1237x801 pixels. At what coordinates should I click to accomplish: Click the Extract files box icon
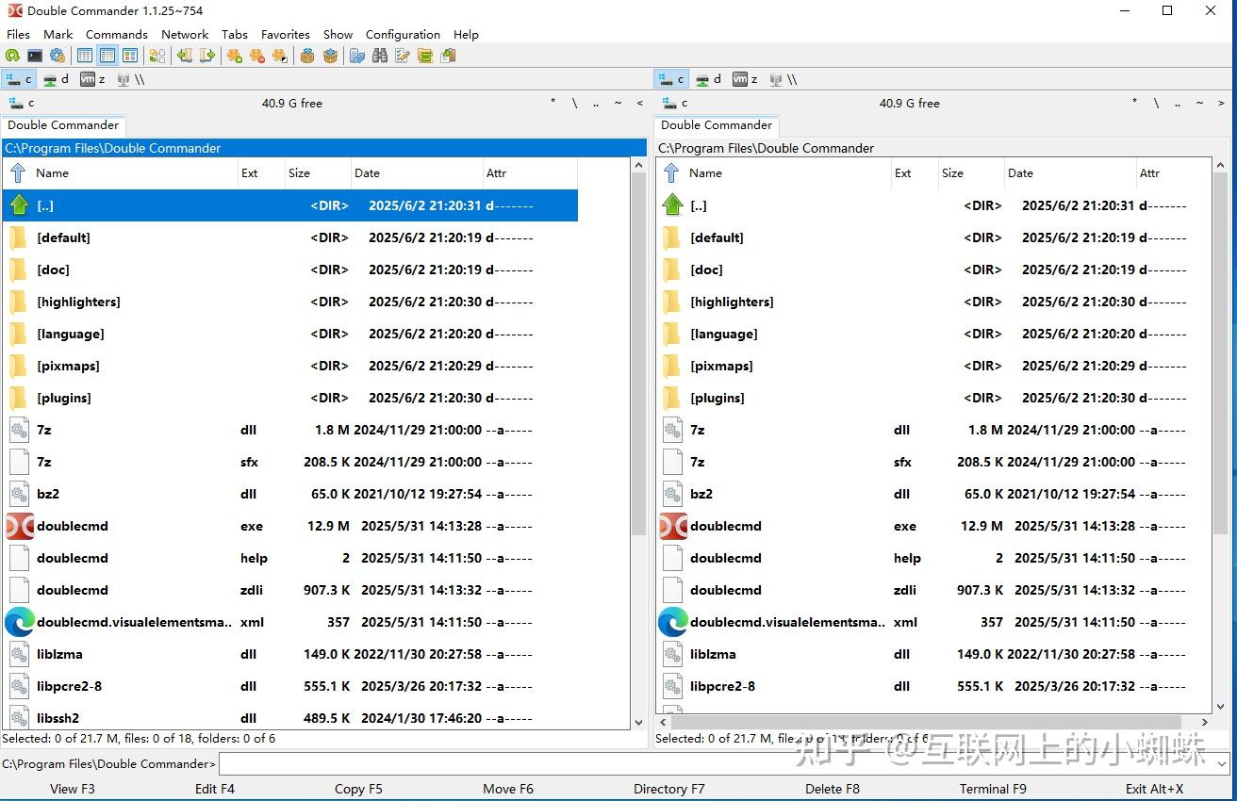tap(330, 56)
